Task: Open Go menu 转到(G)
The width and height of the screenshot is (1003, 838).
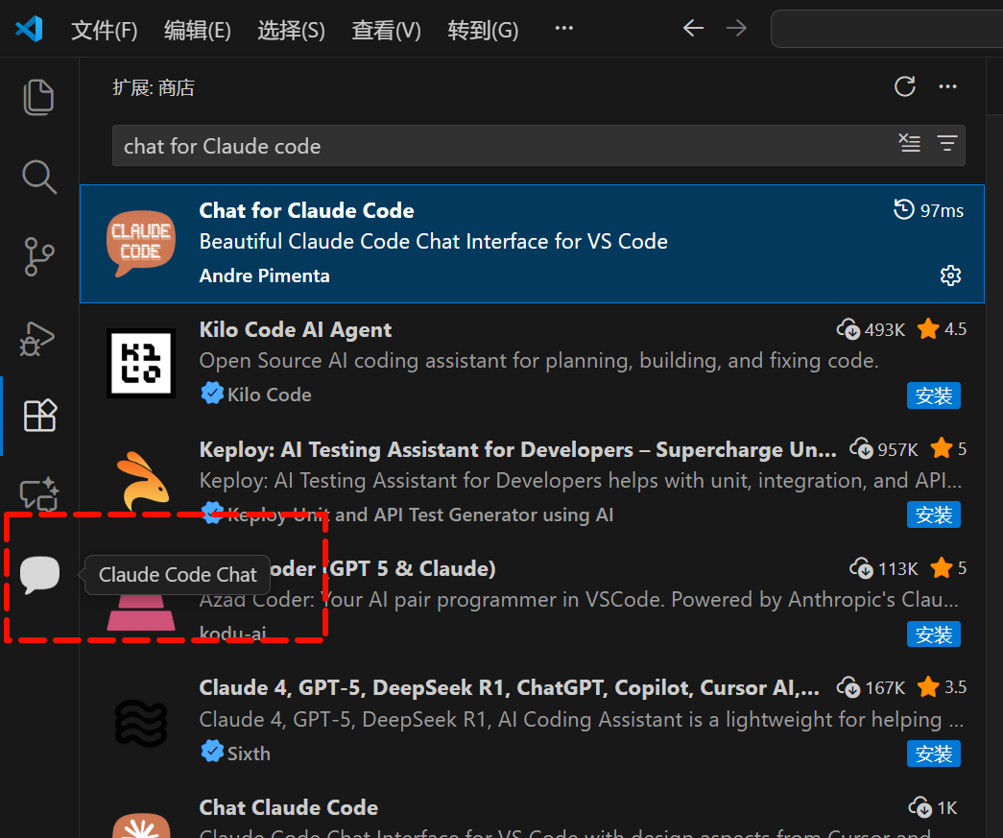Action: click(483, 30)
